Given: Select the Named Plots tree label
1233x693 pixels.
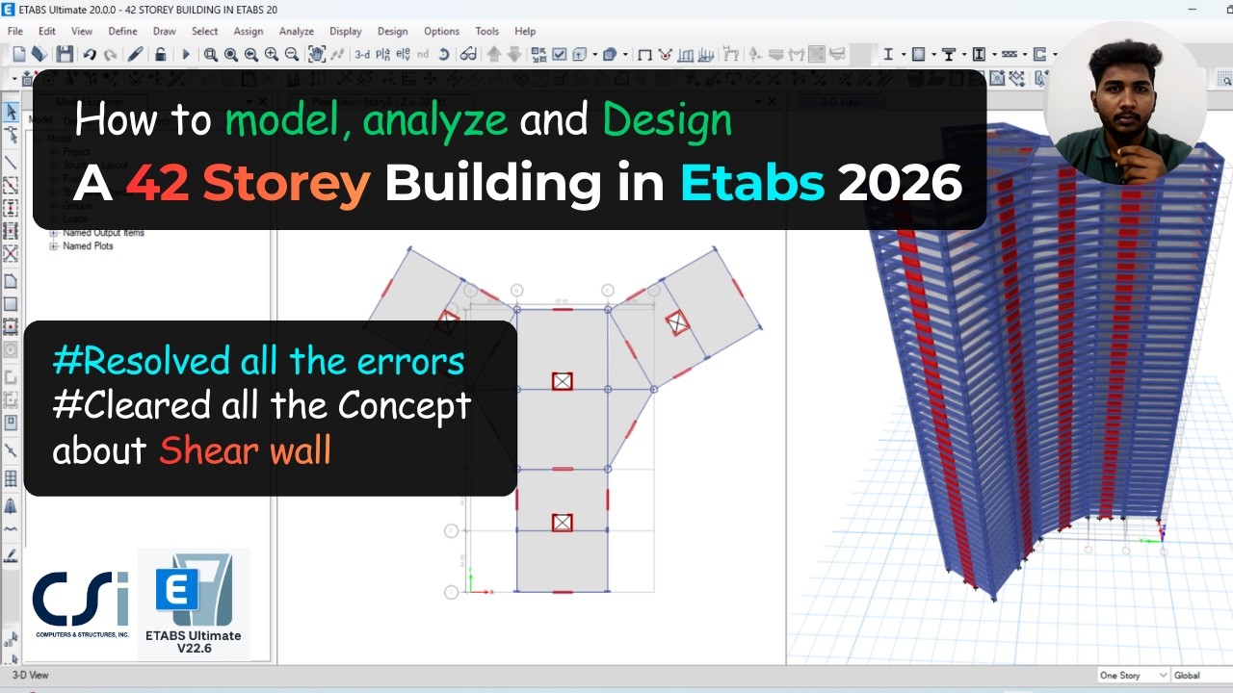Looking at the screenshot, I should pos(88,246).
